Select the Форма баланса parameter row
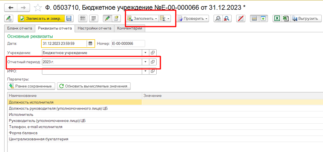Screen dimensions: 323x152 point(23,133)
